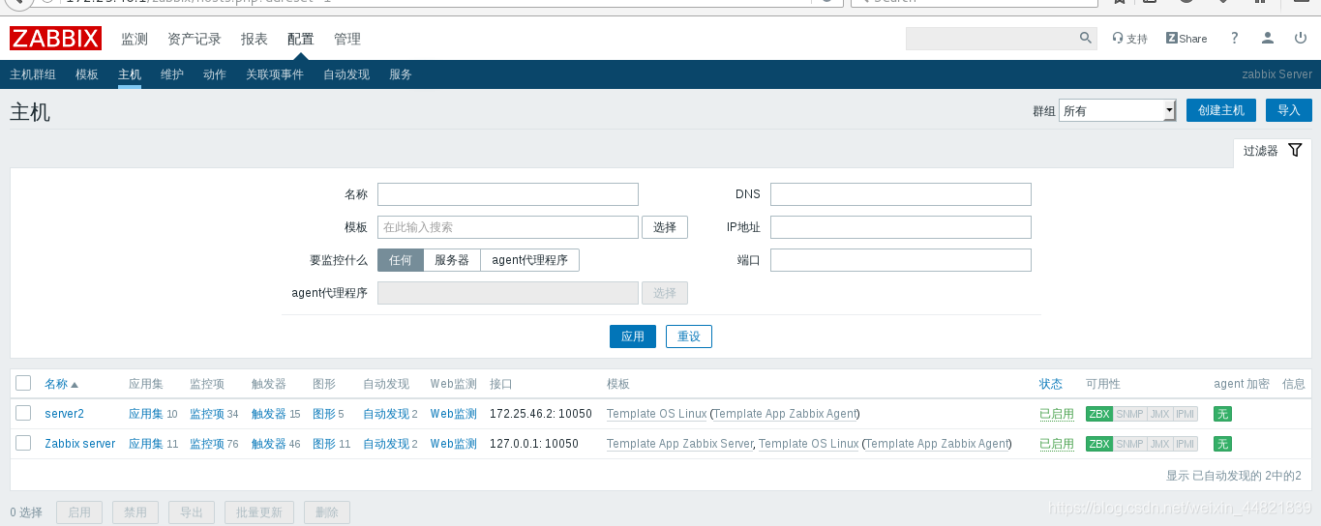Open Web监测 link for Zabbix server
Viewport: 1321px width, 526px height.
click(x=454, y=444)
